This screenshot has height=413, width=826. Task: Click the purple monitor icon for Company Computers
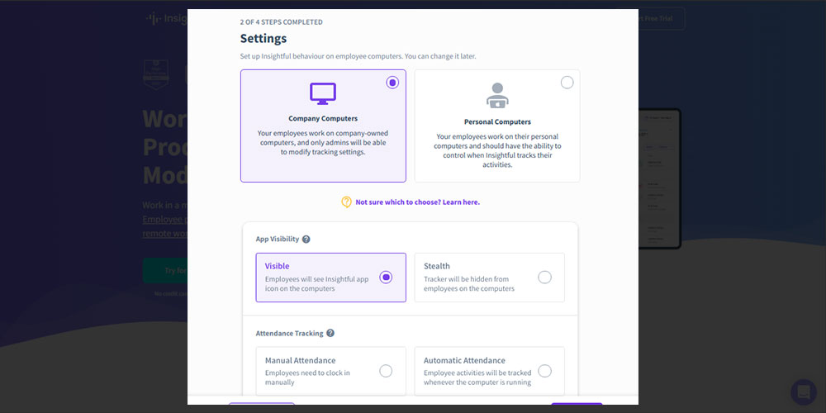point(323,94)
